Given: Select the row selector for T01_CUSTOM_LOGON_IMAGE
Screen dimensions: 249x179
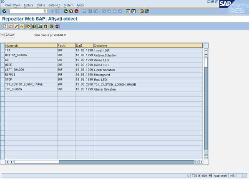Looking at the screenshot, I should click(3, 85).
